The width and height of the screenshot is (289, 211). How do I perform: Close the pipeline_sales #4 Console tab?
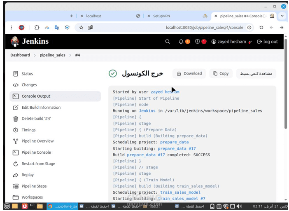point(216,16)
